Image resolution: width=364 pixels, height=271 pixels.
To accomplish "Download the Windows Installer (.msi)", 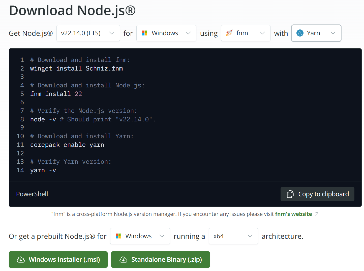I will (x=58, y=260).
